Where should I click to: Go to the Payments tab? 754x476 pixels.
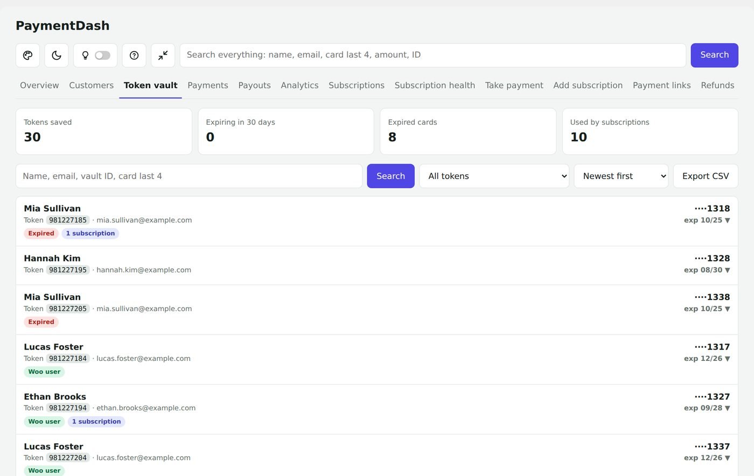tap(208, 86)
